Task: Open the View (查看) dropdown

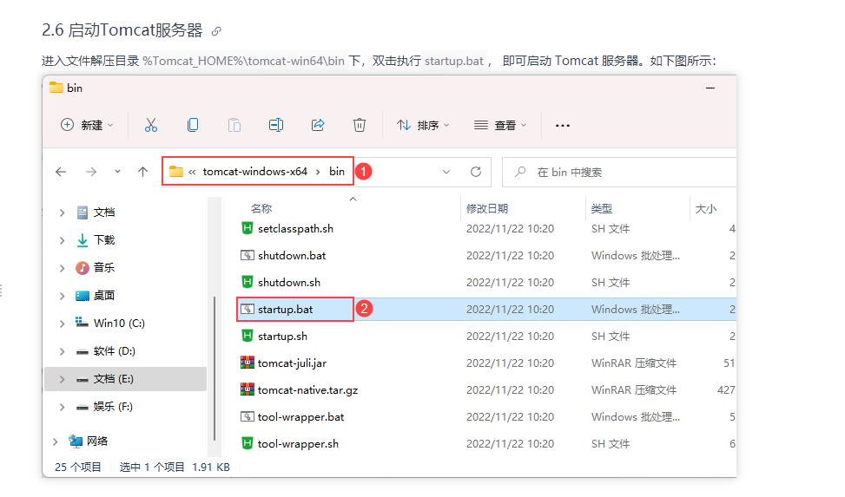Action: tap(500, 125)
